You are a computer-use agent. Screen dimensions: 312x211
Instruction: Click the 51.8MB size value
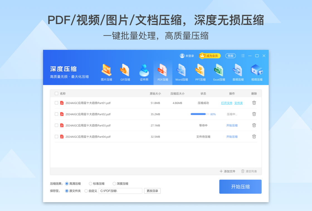tap(155, 103)
